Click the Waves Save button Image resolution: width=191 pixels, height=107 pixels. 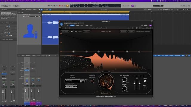pos(149,28)
